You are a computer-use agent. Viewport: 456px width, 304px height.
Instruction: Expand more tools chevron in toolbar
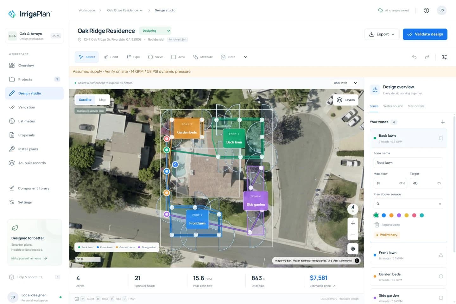245,57
